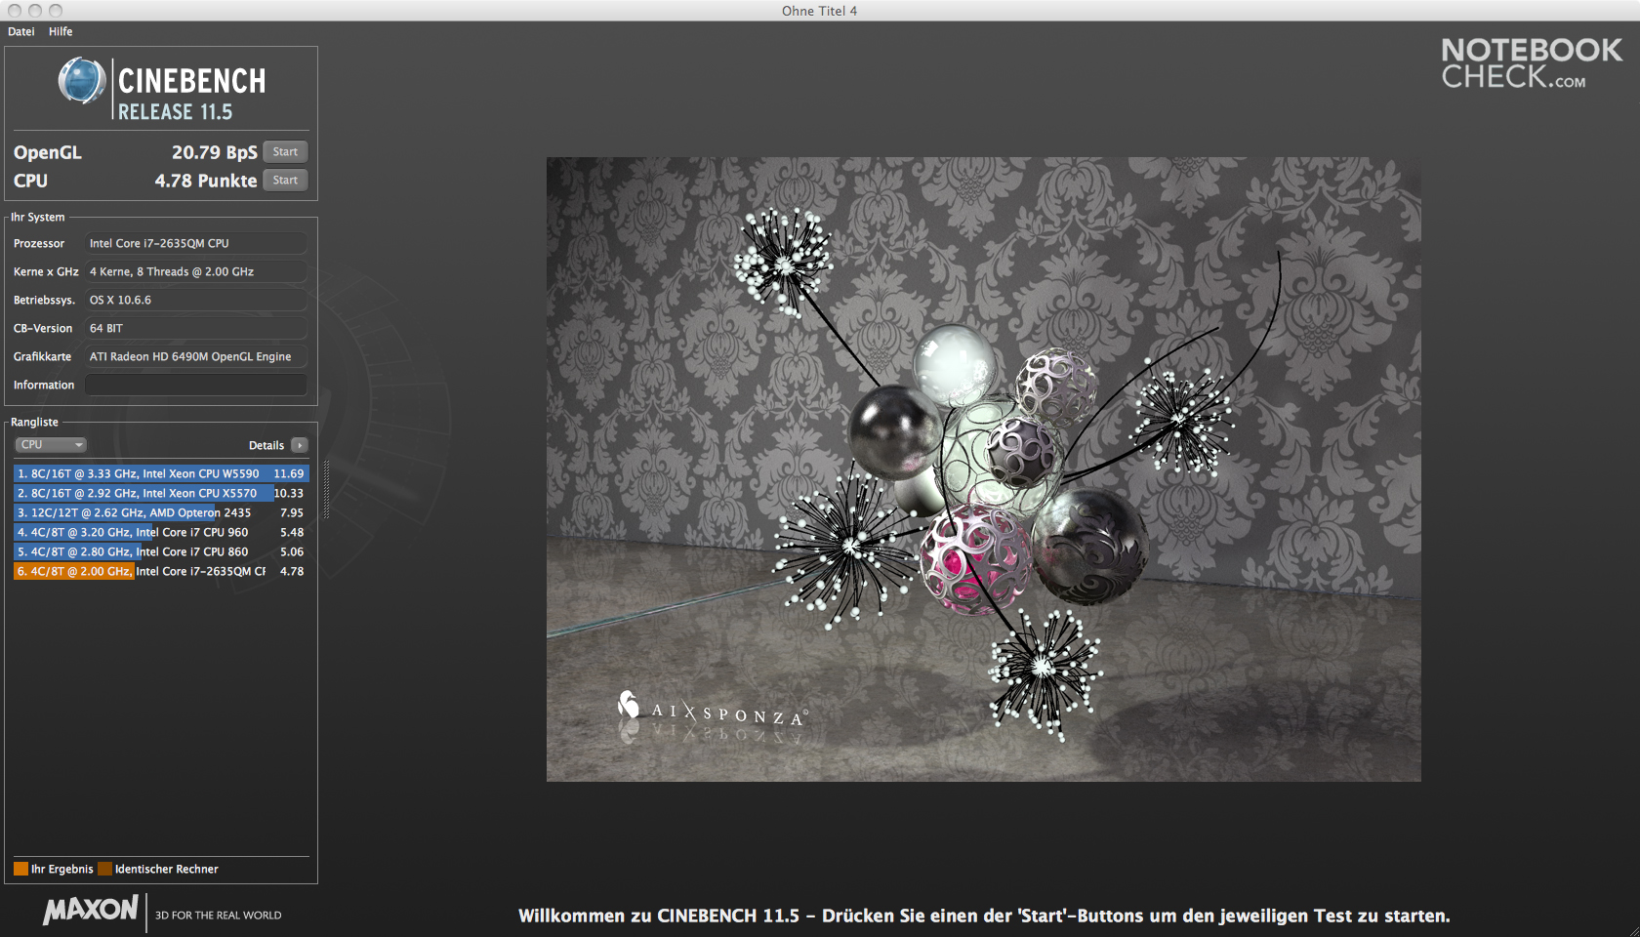1640x937 pixels.
Task: Select Core i7 CPU 960 ranking row
Action: (x=161, y=532)
